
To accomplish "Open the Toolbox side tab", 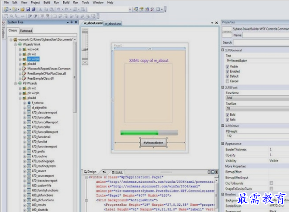I will tap(3, 30).
